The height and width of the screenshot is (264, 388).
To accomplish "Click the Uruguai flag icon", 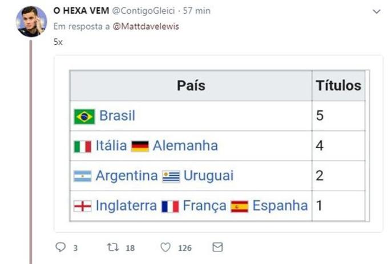I will 171,176.
